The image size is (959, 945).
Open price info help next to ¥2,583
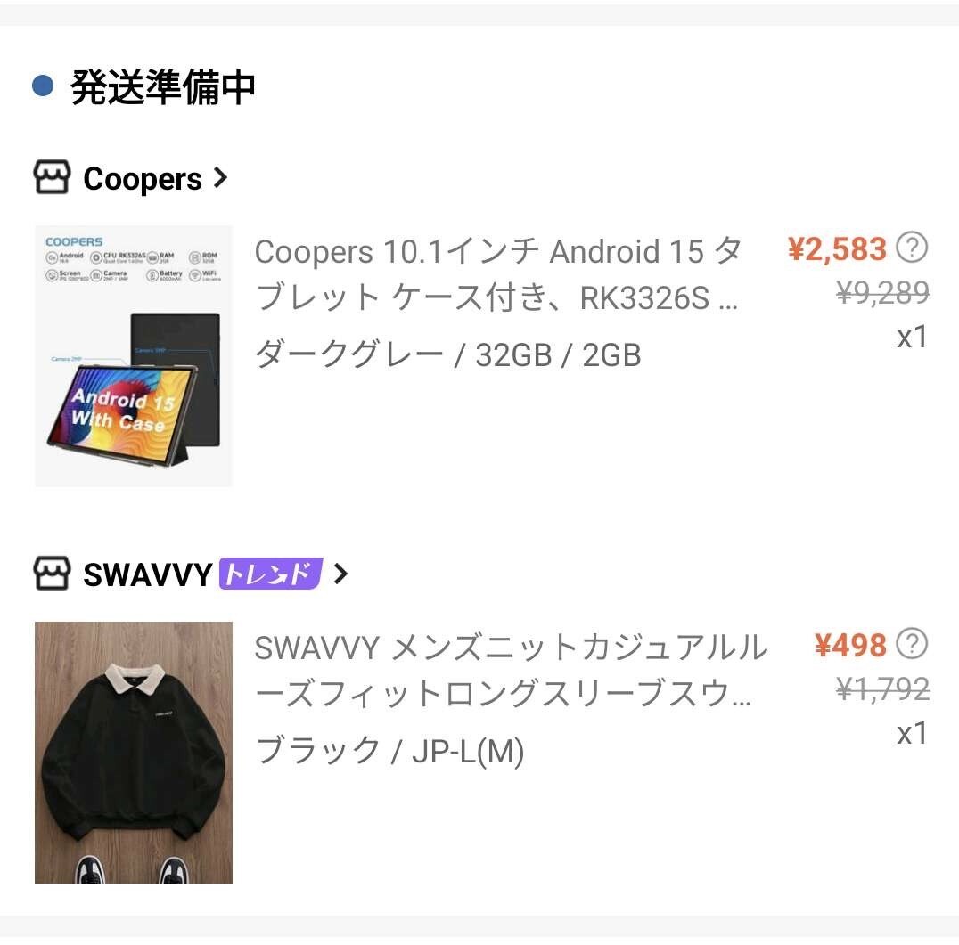[912, 248]
